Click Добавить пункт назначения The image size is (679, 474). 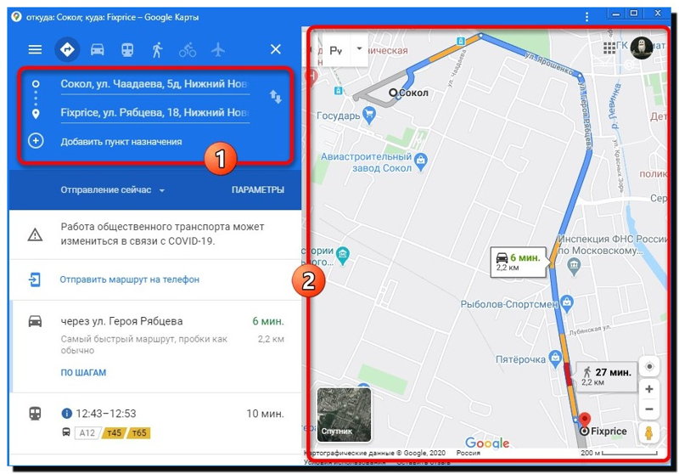click(x=121, y=142)
